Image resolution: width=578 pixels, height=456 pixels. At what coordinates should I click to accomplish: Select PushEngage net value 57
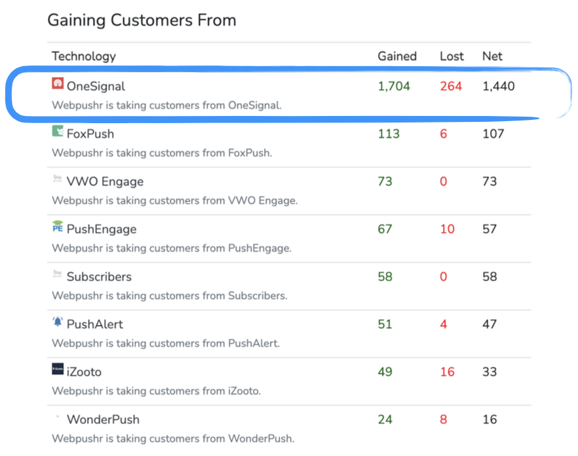pyautogui.click(x=490, y=229)
